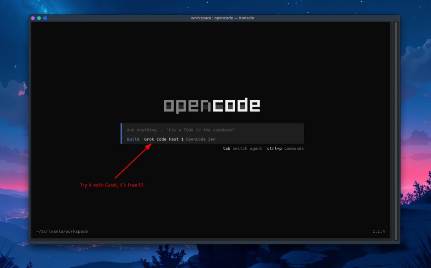Click the blue accent bar beside the prompt
Viewport: 431px width, 268px height.
pyautogui.click(x=121, y=134)
